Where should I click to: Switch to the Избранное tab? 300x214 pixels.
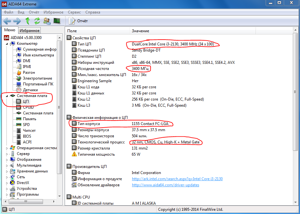click(x=29, y=31)
